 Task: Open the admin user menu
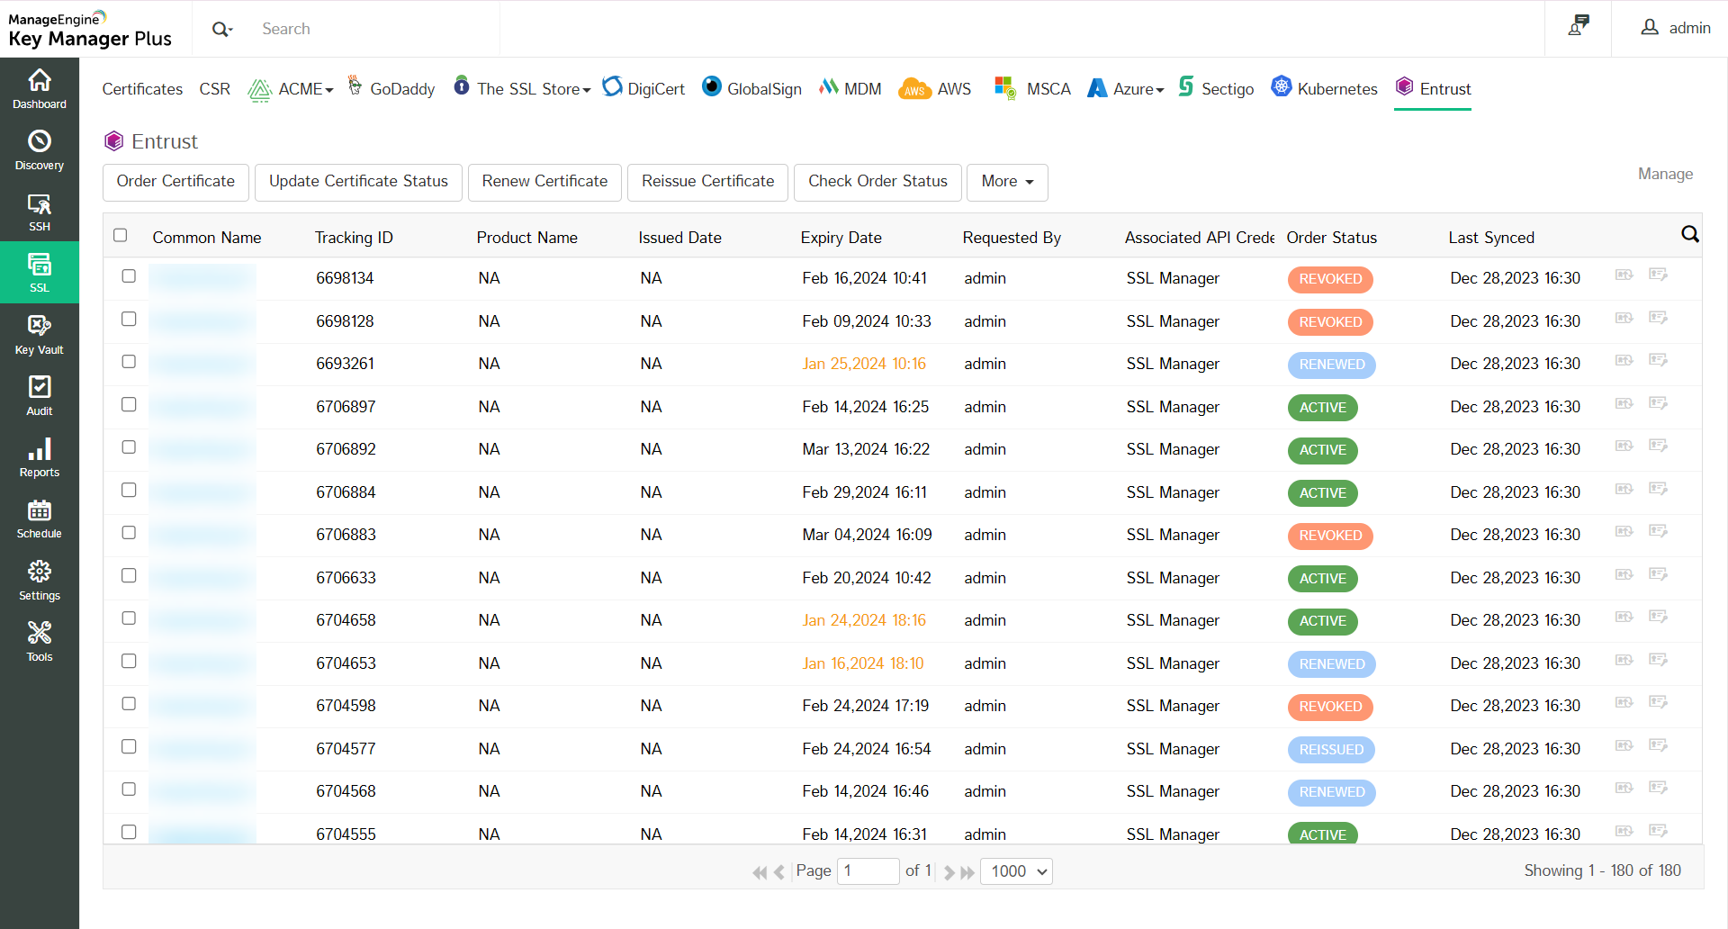pyautogui.click(x=1675, y=28)
